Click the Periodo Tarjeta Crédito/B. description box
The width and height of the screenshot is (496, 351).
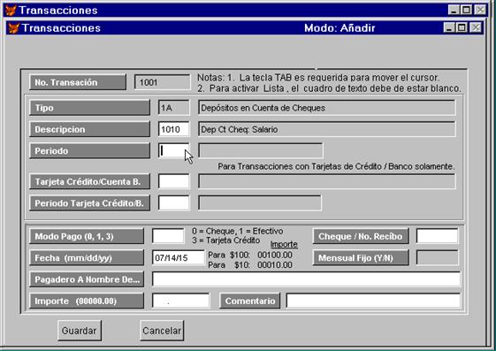click(x=260, y=203)
